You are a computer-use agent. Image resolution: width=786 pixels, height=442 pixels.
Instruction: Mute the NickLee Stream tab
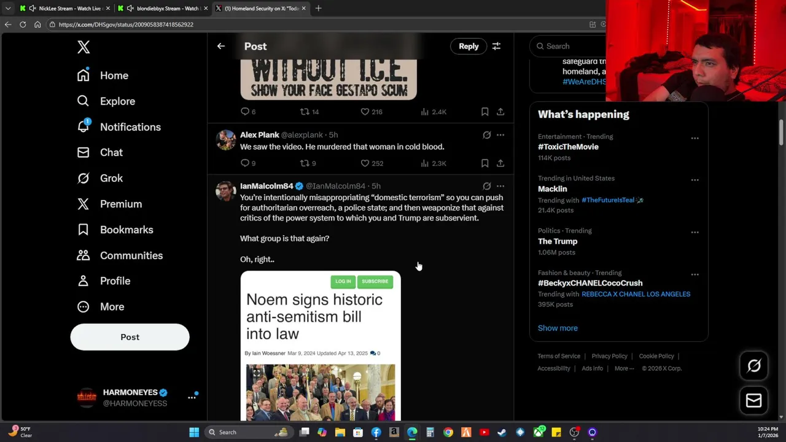click(32, 9)
